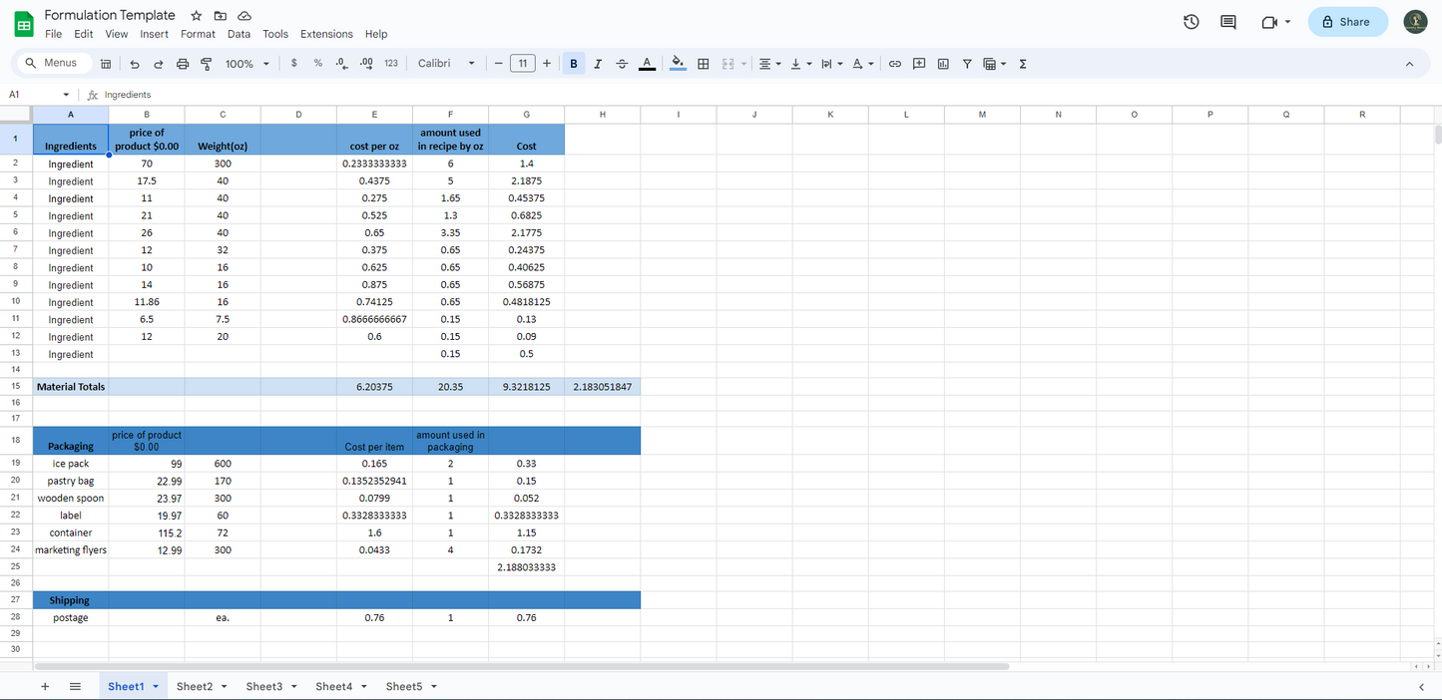The height and width of the screenshot is (700, 1442).
Task: Open the all sheets list icon
Action: click(x=75, y=686)
